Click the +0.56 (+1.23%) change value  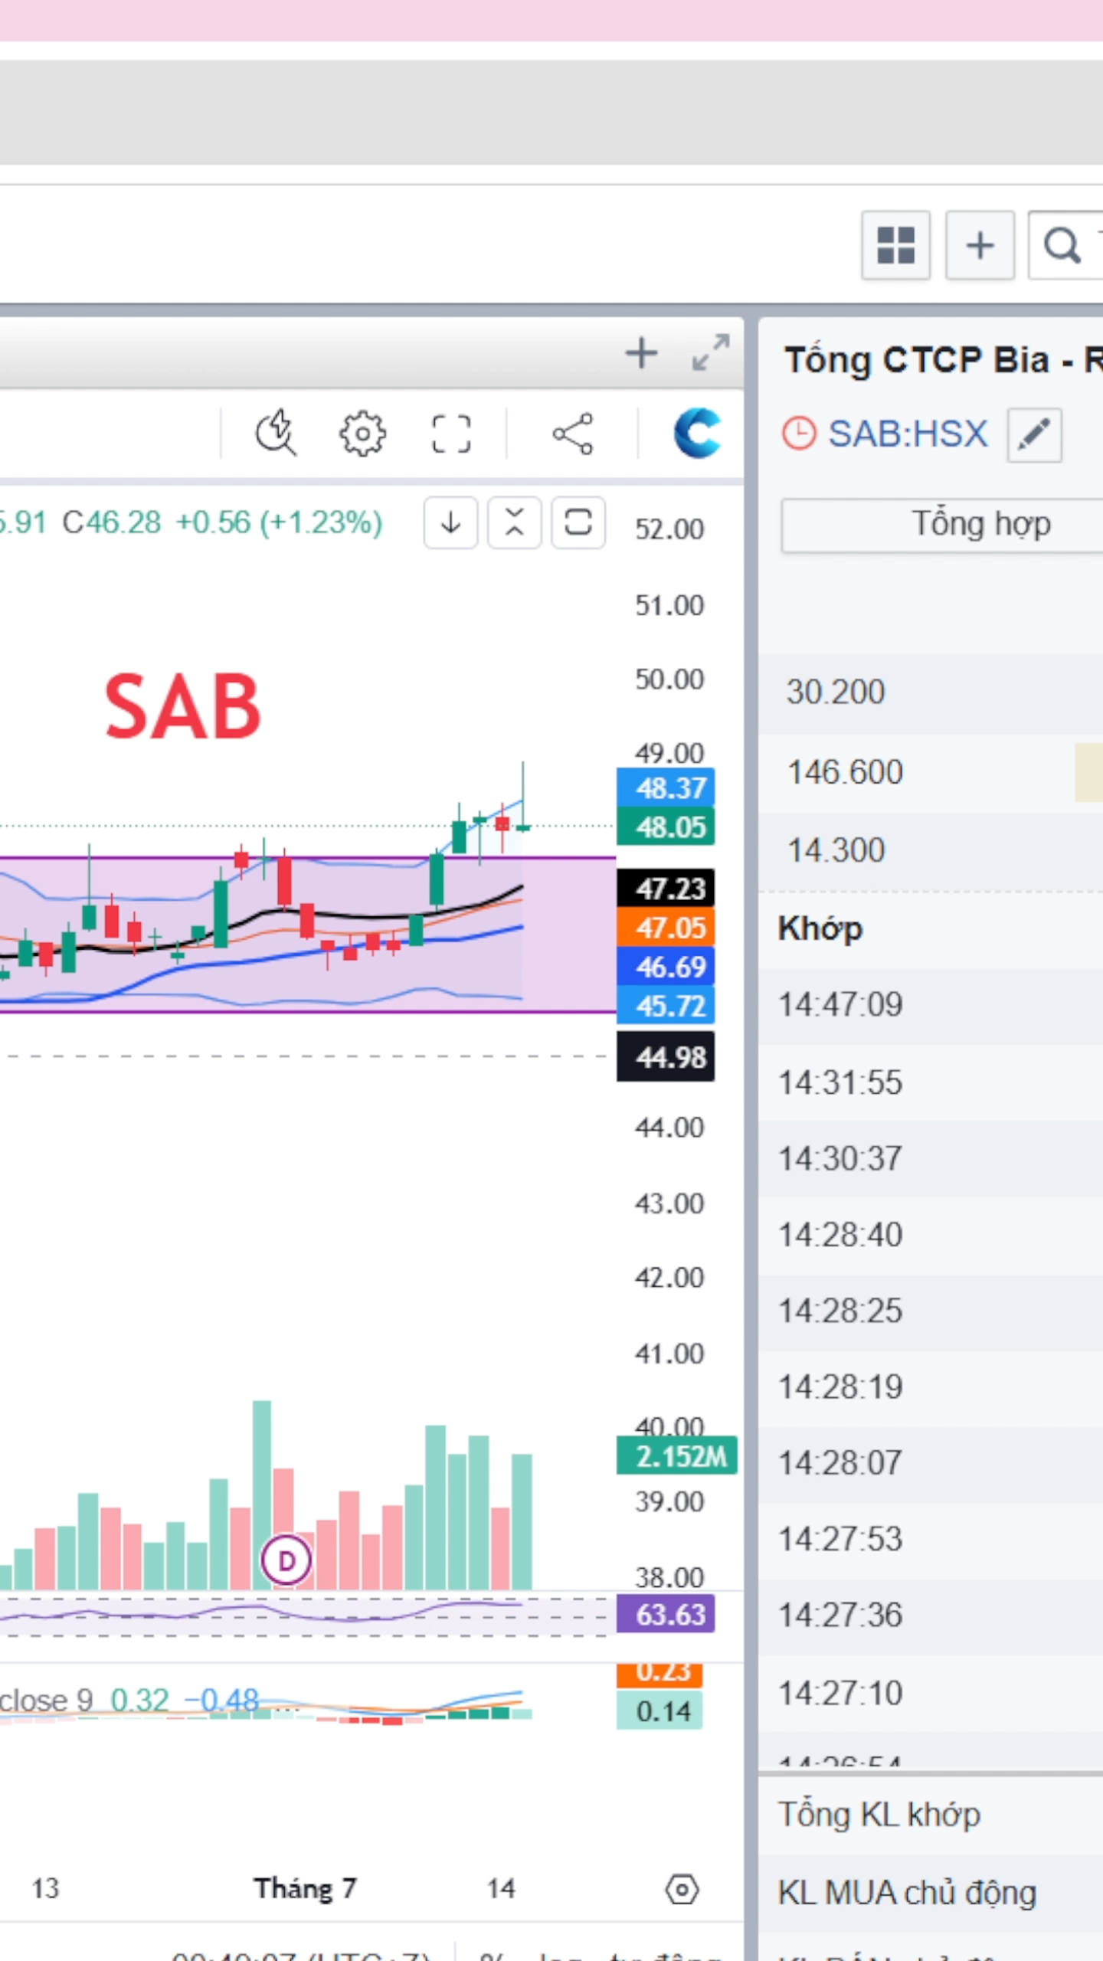pyautogui.click(x=279, y=523)
